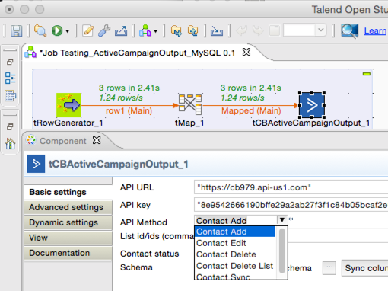Viewport: 388px width, 291px height.
Task: Click the import items folder icon
Action: [177, 31]
